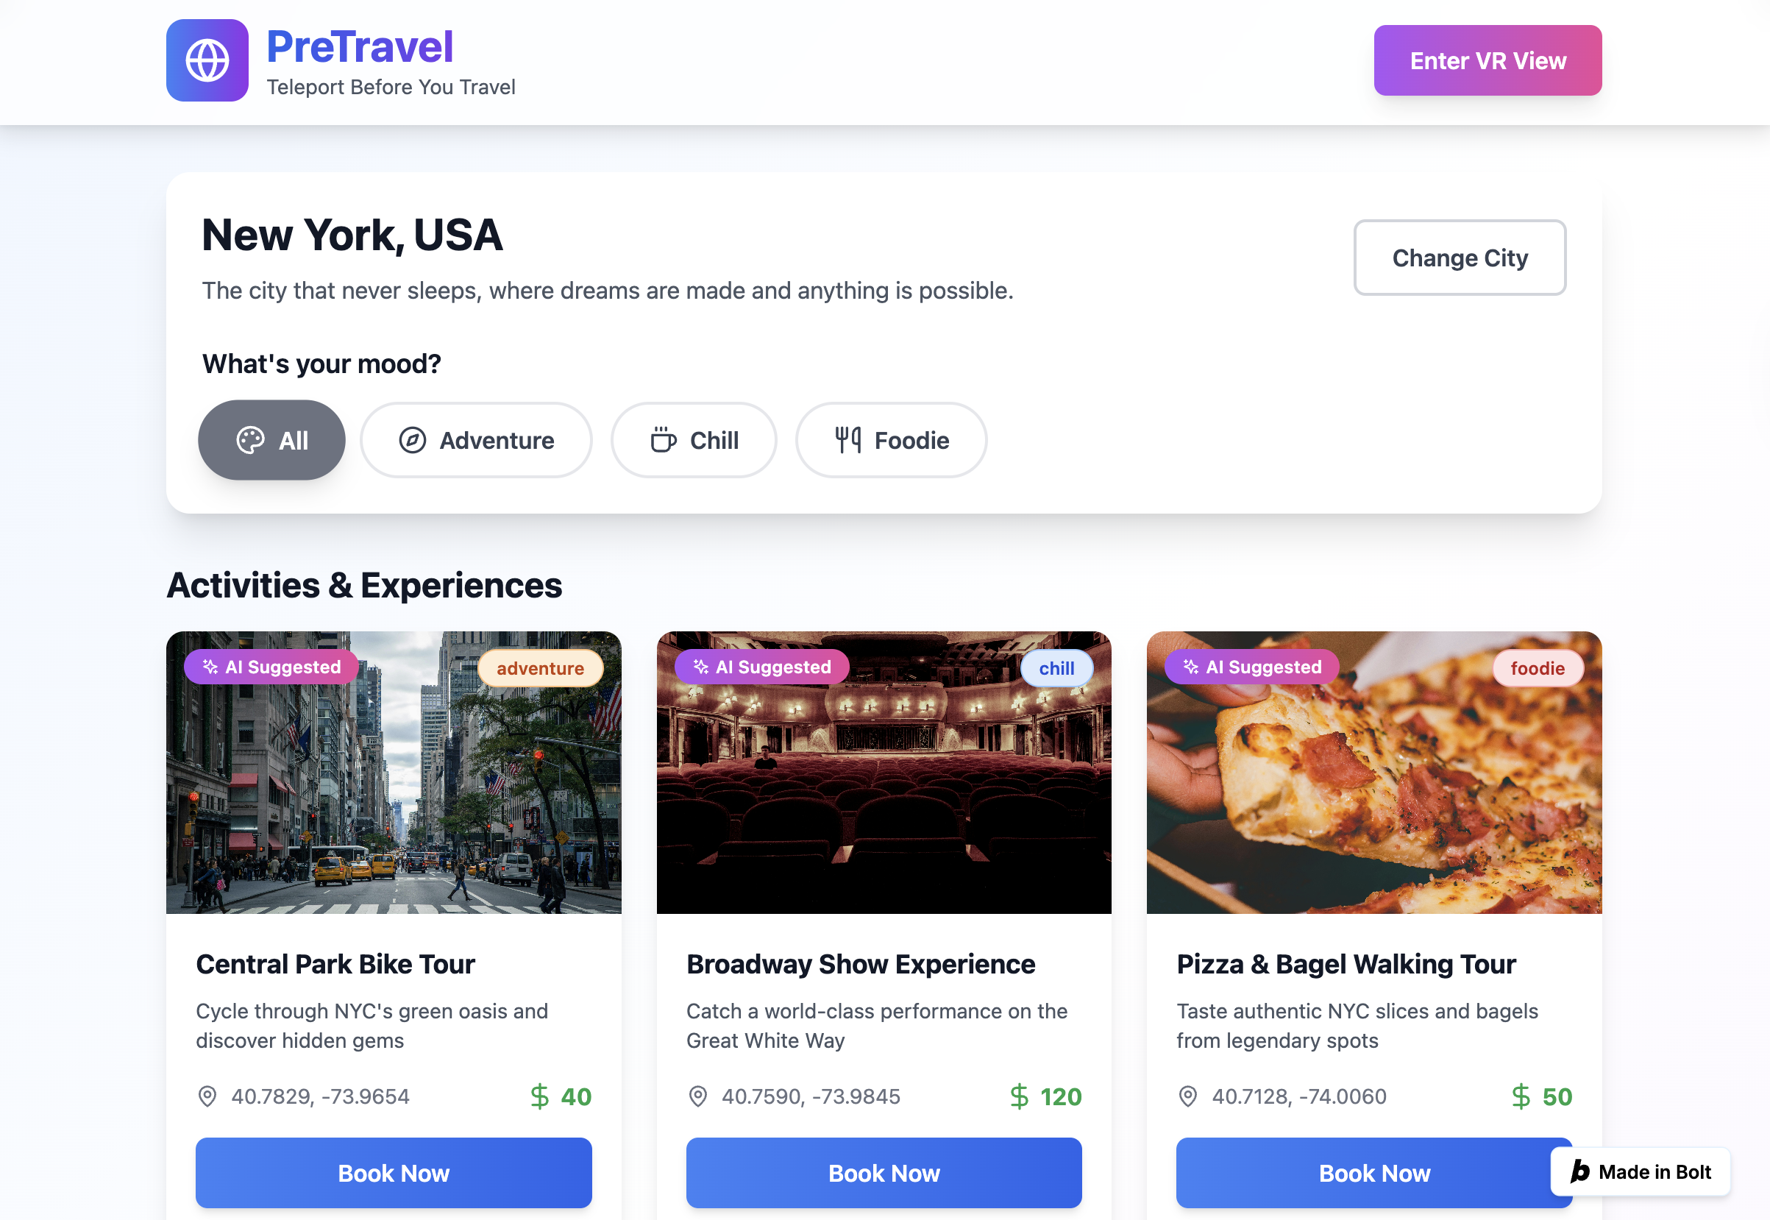The image size is (1770, 1220).
Task: Select the chill tag on Broadway card
Action: coord(1056,668)
